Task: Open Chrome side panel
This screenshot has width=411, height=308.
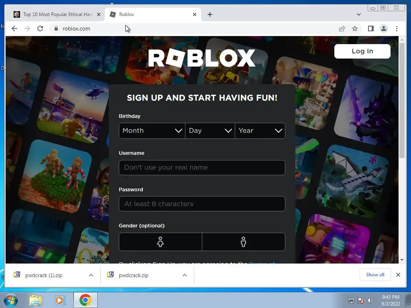Action: click(x=370, y=28)
